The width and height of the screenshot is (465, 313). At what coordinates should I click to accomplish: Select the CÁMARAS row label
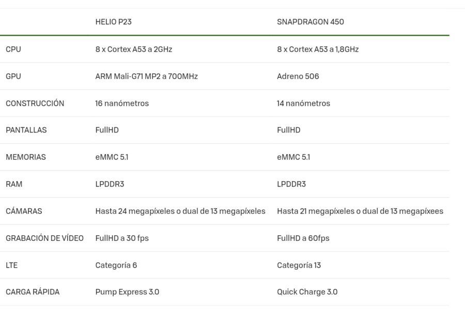point(24,210)
